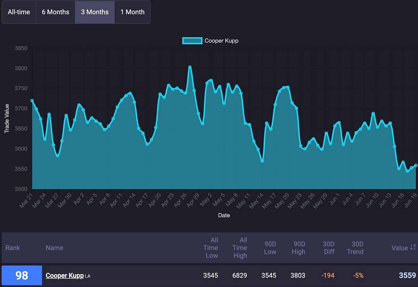
Task: Click the first data point at Mar 21
Action: click(32, 101)
